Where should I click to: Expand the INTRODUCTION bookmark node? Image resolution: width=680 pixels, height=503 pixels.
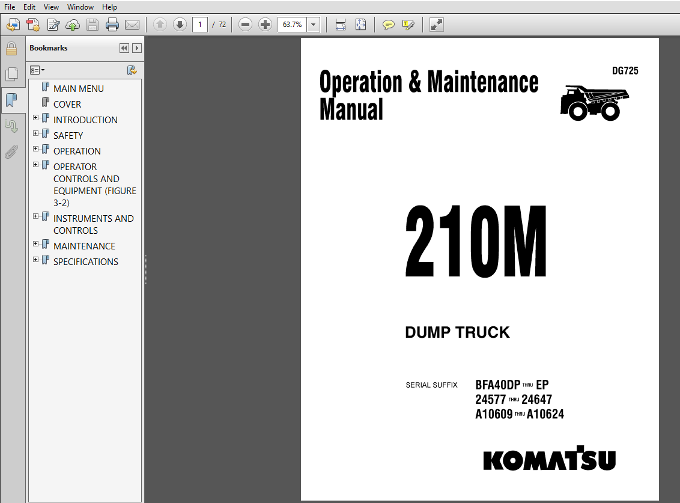pyautogui.click(x=36, y=118)
